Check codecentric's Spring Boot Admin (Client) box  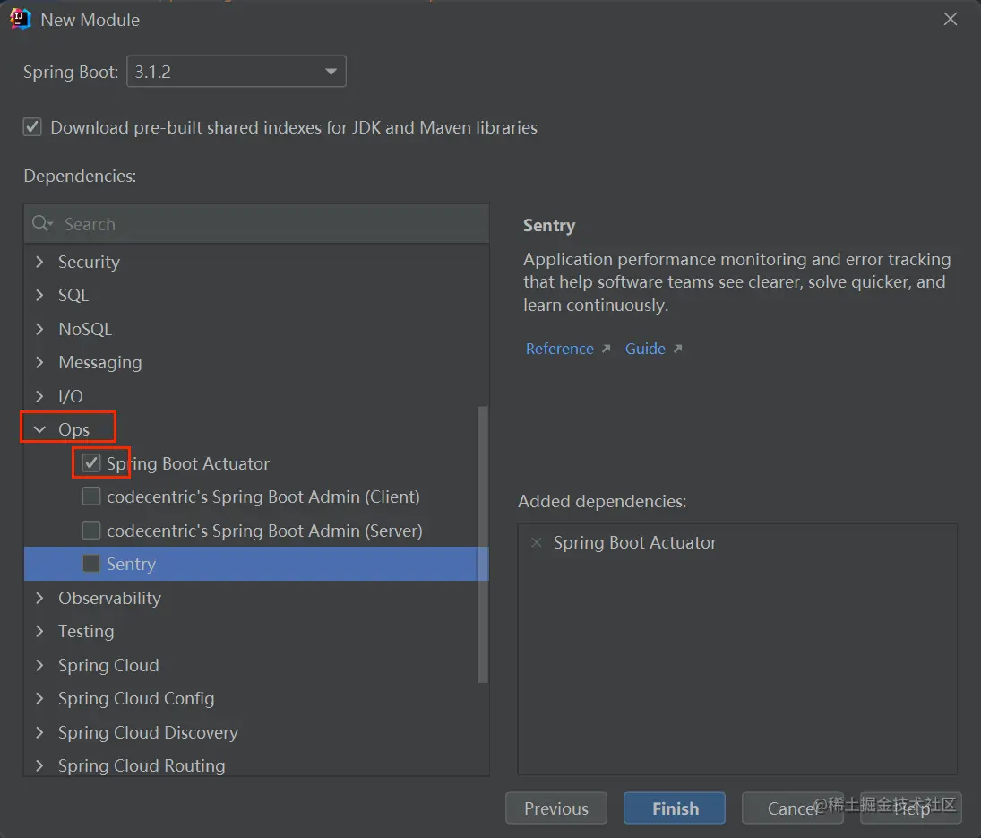click(x=91, y=497)
